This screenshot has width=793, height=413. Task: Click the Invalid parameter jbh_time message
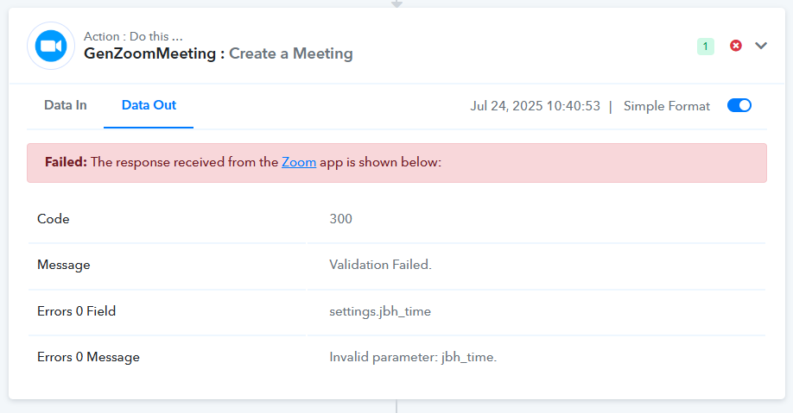pos(413,357)
